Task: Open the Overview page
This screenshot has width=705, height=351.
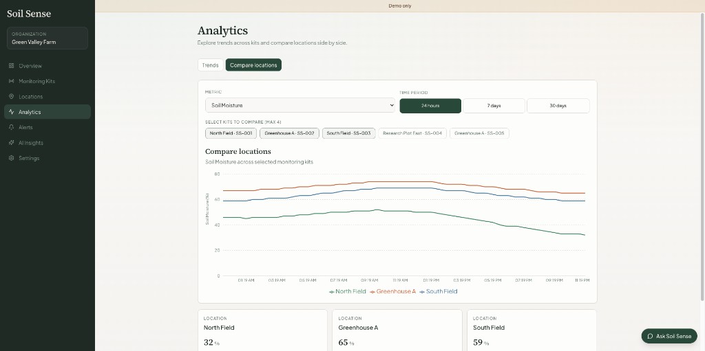Action: pos(48,66)
